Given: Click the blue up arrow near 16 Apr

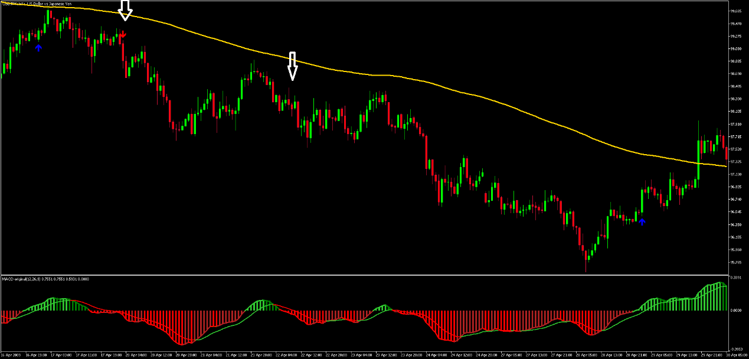Looking at the screenshot, I should 38,47.
